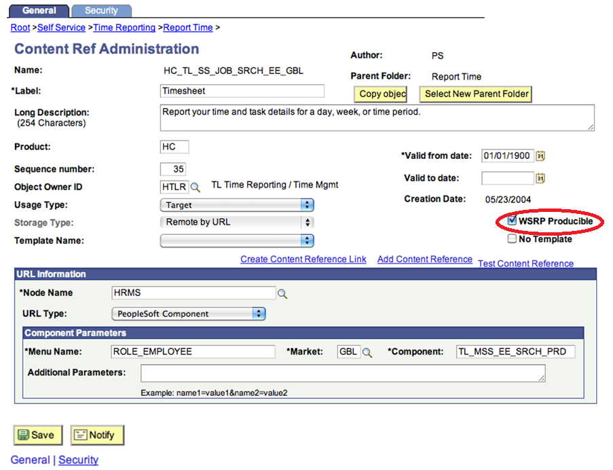Screen dimensions: 613x470
Task: Click the Market lookup magnifier icon
Action: 367,352
